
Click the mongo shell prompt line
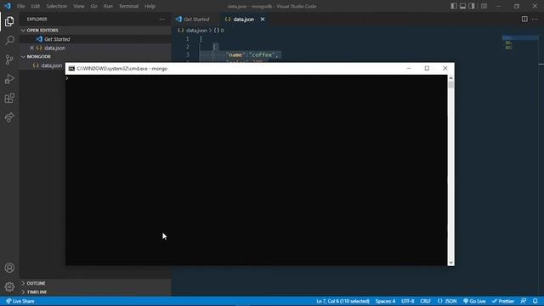256,78
